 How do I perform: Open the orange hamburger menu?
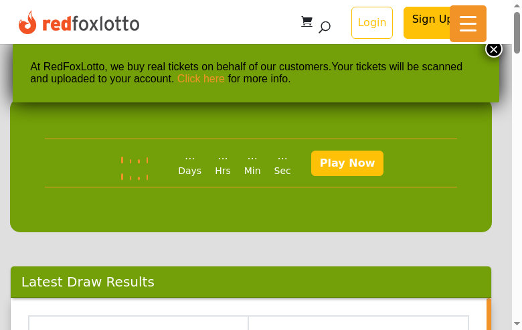click(468, 24)
